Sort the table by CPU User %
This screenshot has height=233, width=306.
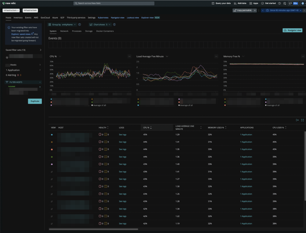click(279, 128)
